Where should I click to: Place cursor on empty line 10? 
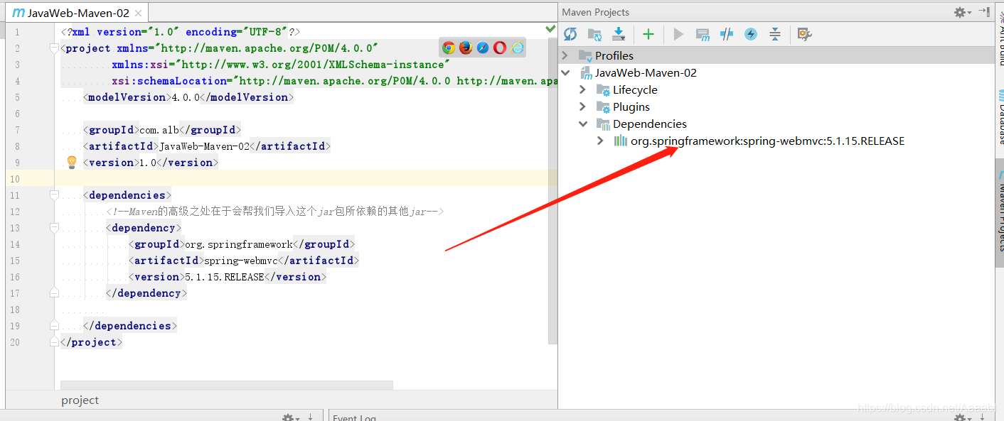point(306,178)
